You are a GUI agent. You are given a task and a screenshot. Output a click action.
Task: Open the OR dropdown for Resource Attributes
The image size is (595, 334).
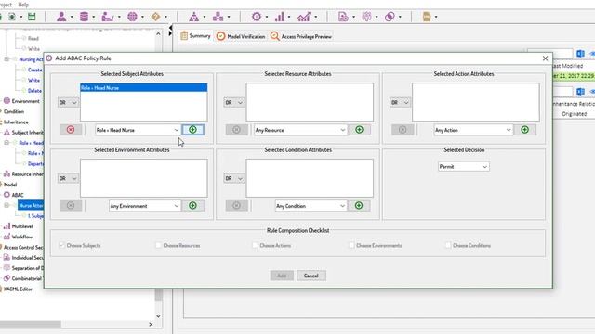(x=233, y=103)
